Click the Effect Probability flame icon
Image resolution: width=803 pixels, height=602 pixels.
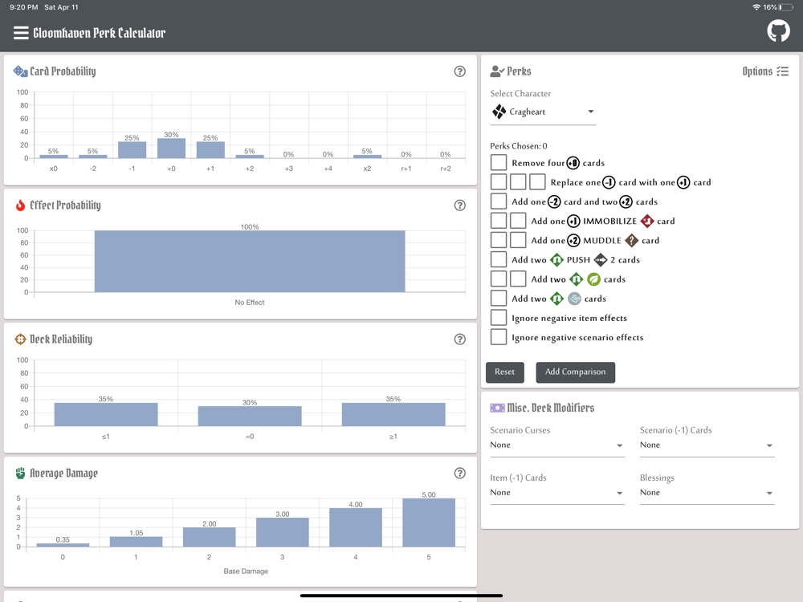click(21, 205)
